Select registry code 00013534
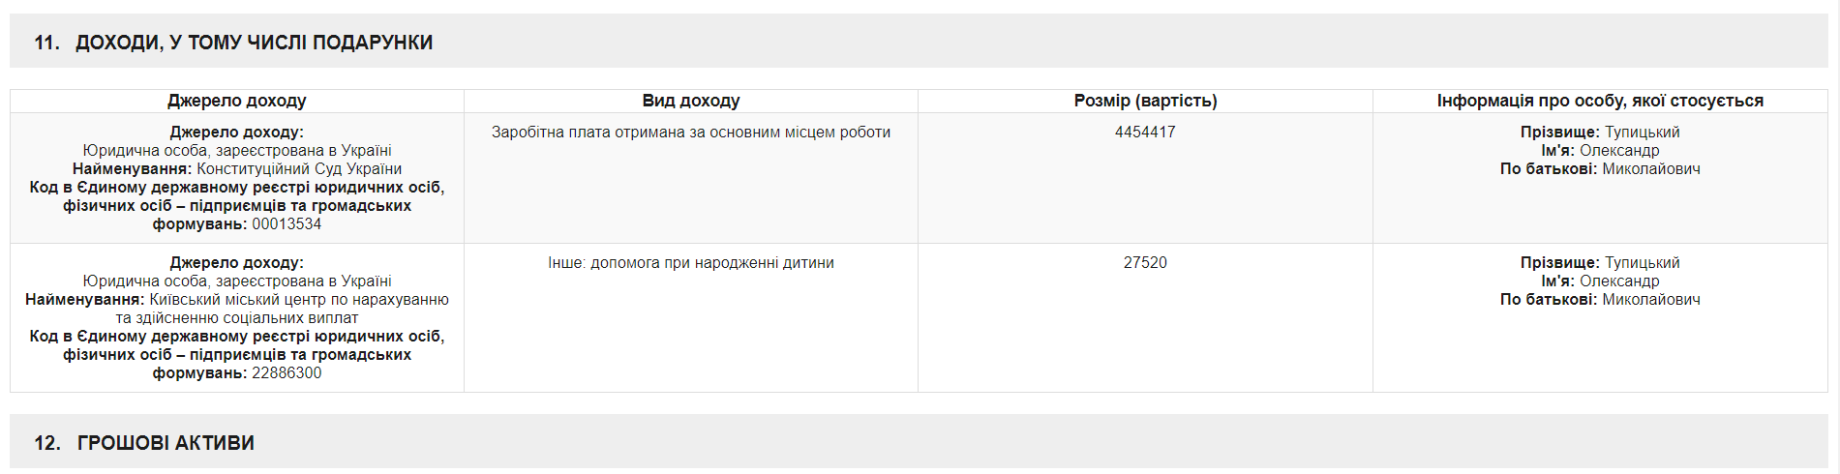This screenshot has height=474, width=1840. click(x=287, y=224)
